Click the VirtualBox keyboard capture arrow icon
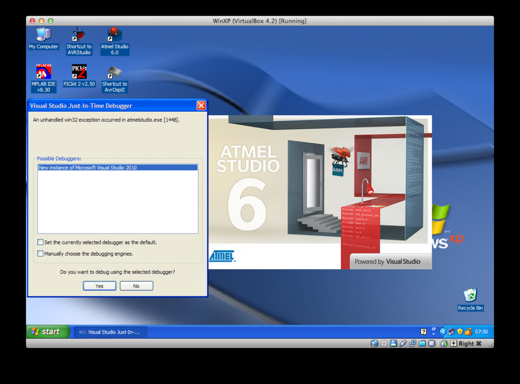Screen dimensions: 520x384 453,343
